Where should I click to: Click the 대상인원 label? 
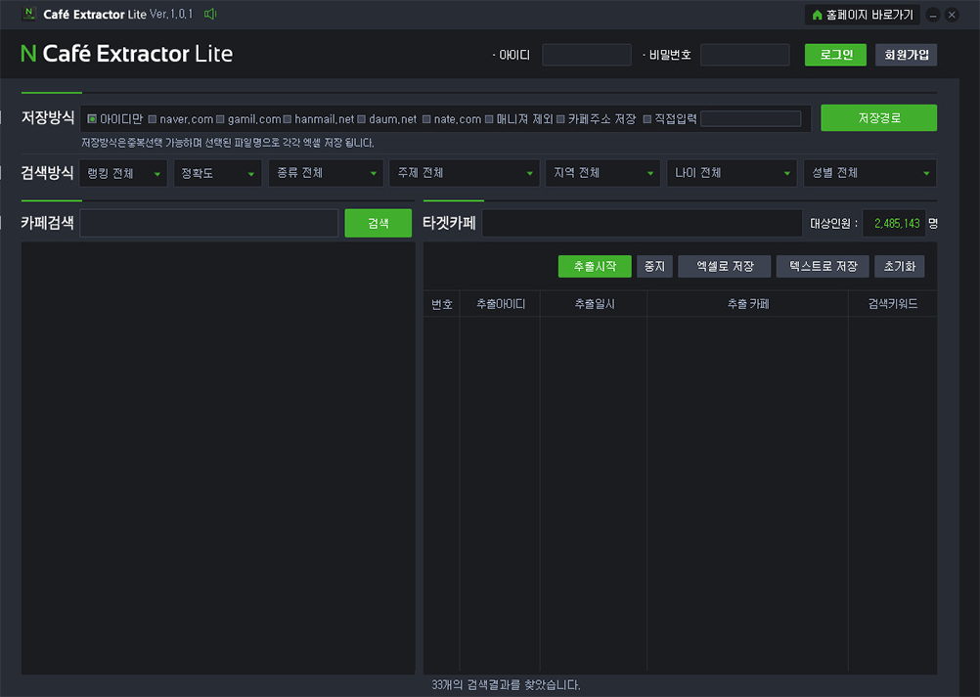coord(833,224)
